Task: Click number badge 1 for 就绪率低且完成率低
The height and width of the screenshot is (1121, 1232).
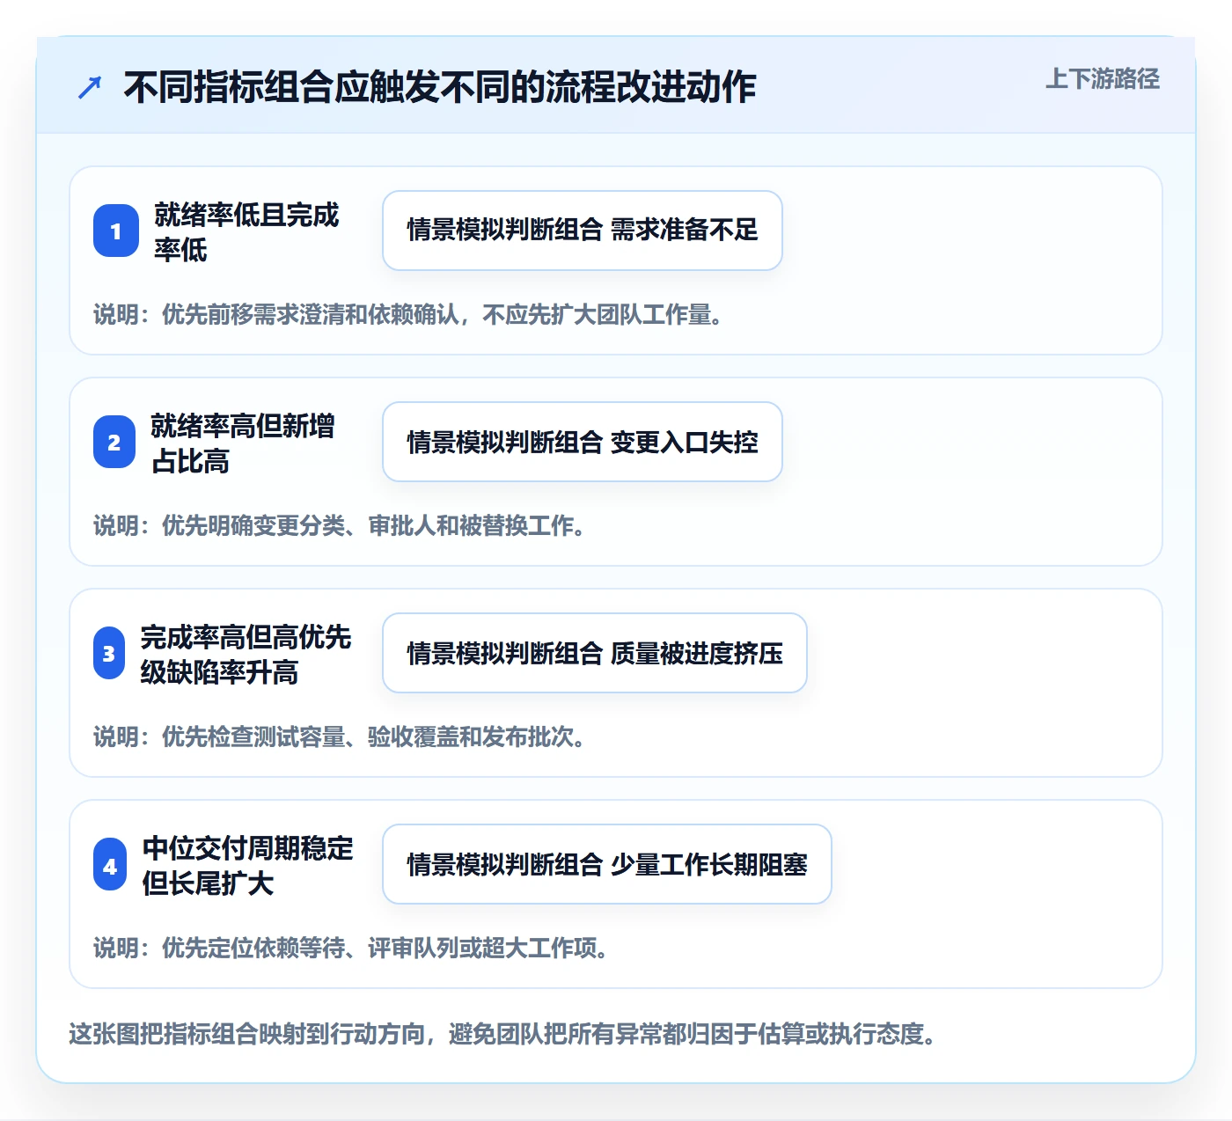Action: 116,231
